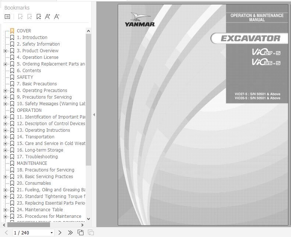Viewport: 291px width, 237px height.
Task: Go to previous page arrow
Action: (x=7, y=233)
